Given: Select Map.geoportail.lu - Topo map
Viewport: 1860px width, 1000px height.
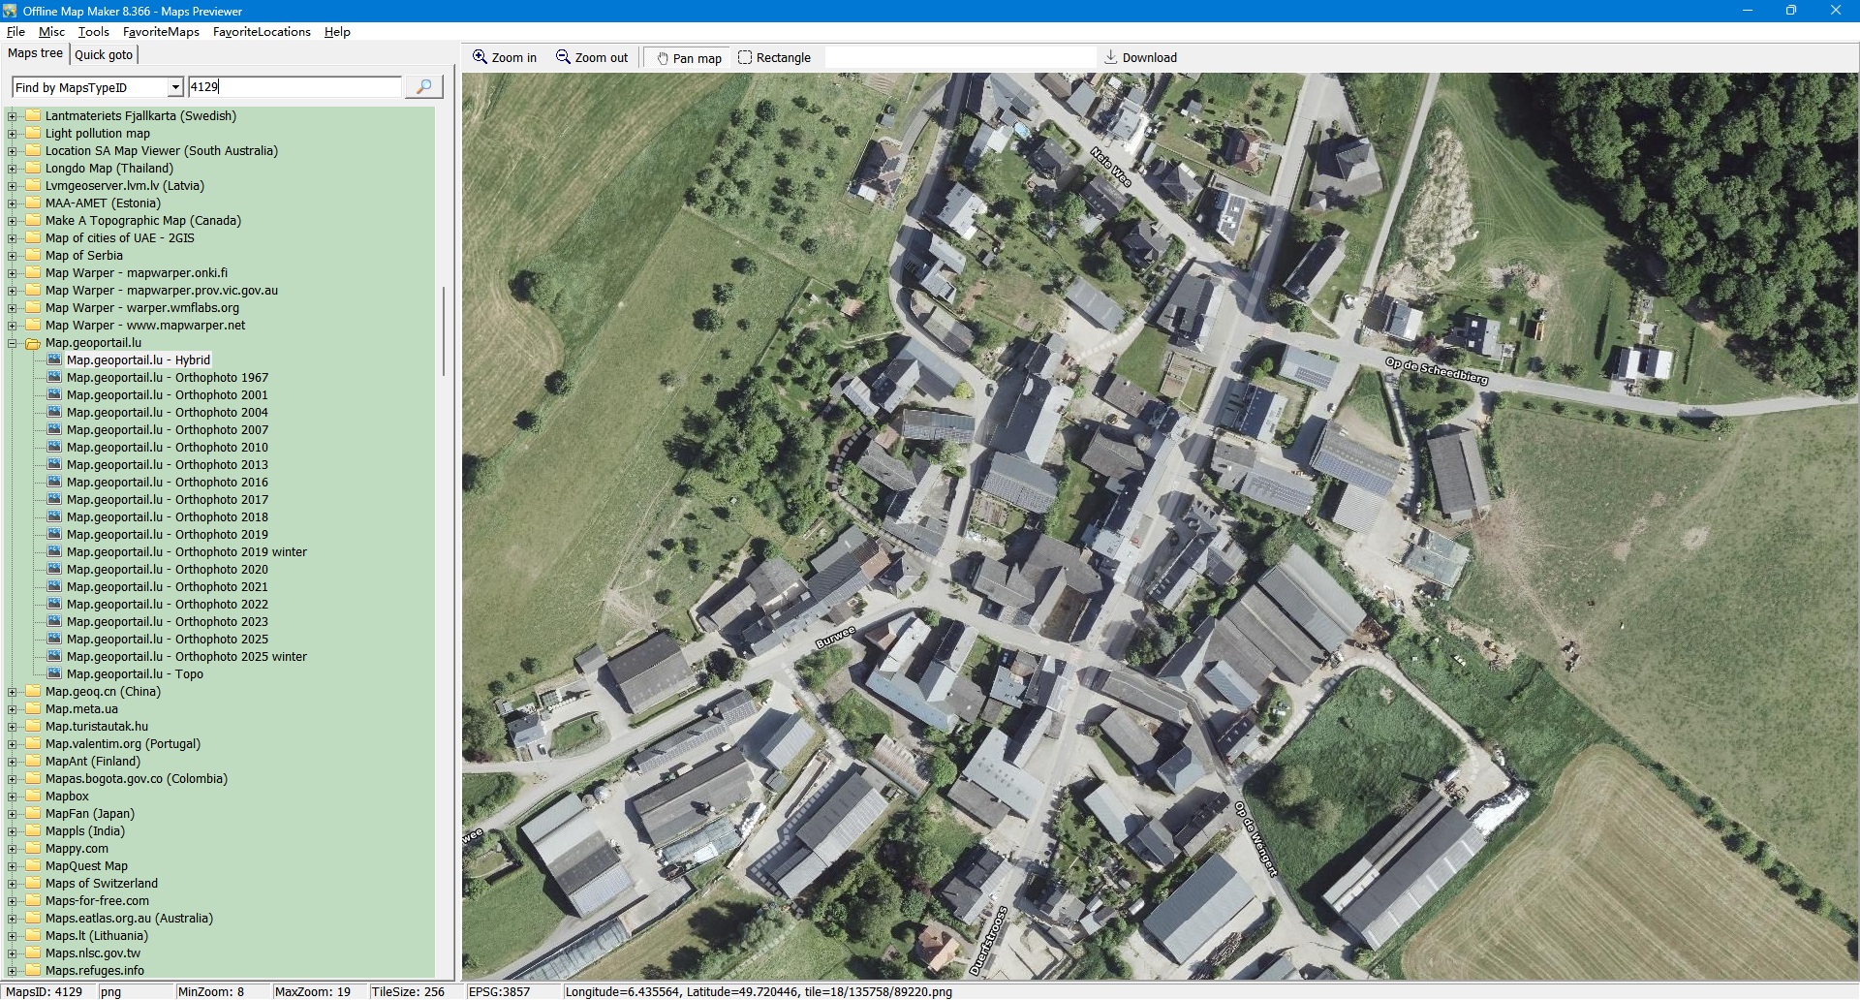Looking at the screenshot, I should (135, 674).
